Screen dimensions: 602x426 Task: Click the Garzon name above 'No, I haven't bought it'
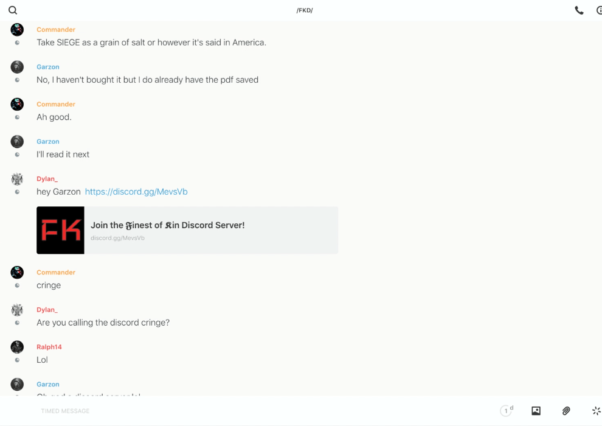pyautogui.click(x=48, y=67)
